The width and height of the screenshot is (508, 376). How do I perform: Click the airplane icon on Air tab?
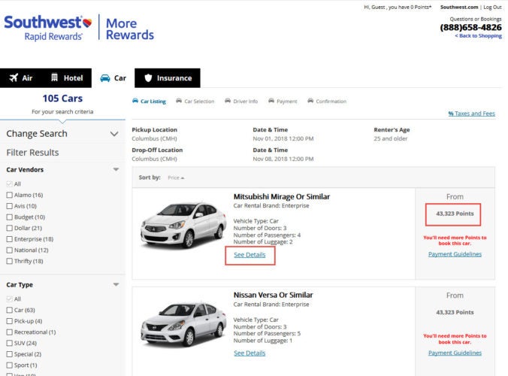point(14,77)
